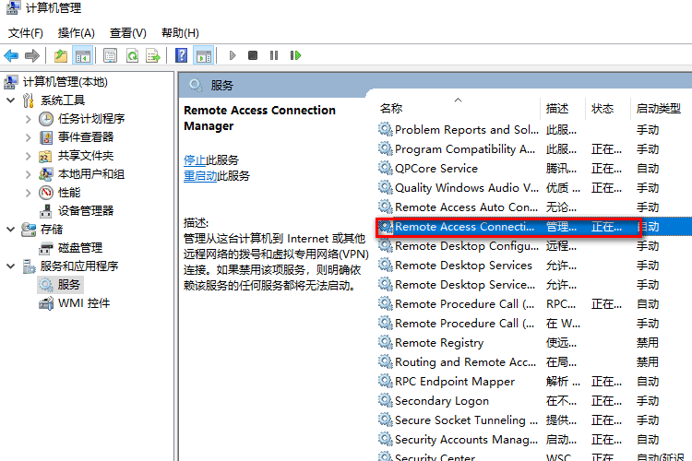Select the 服务 tree item
Viewport: 692px width, 461px height.
(x=68, y=285)
